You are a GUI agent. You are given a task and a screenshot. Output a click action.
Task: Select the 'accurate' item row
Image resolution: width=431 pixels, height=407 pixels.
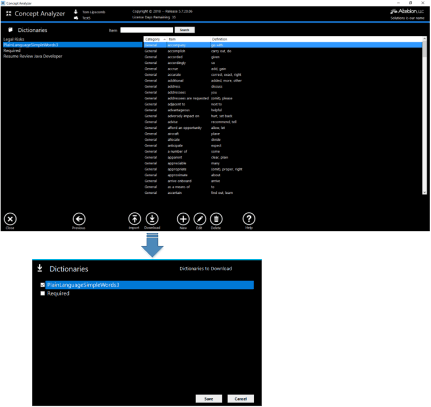pos(283,75)
